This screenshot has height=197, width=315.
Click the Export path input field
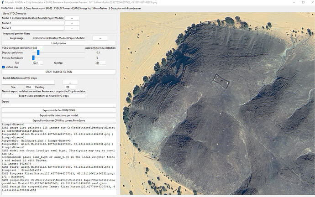(59, 105)
